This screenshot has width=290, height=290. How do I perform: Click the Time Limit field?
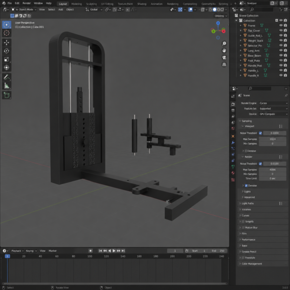coord(273,178)
